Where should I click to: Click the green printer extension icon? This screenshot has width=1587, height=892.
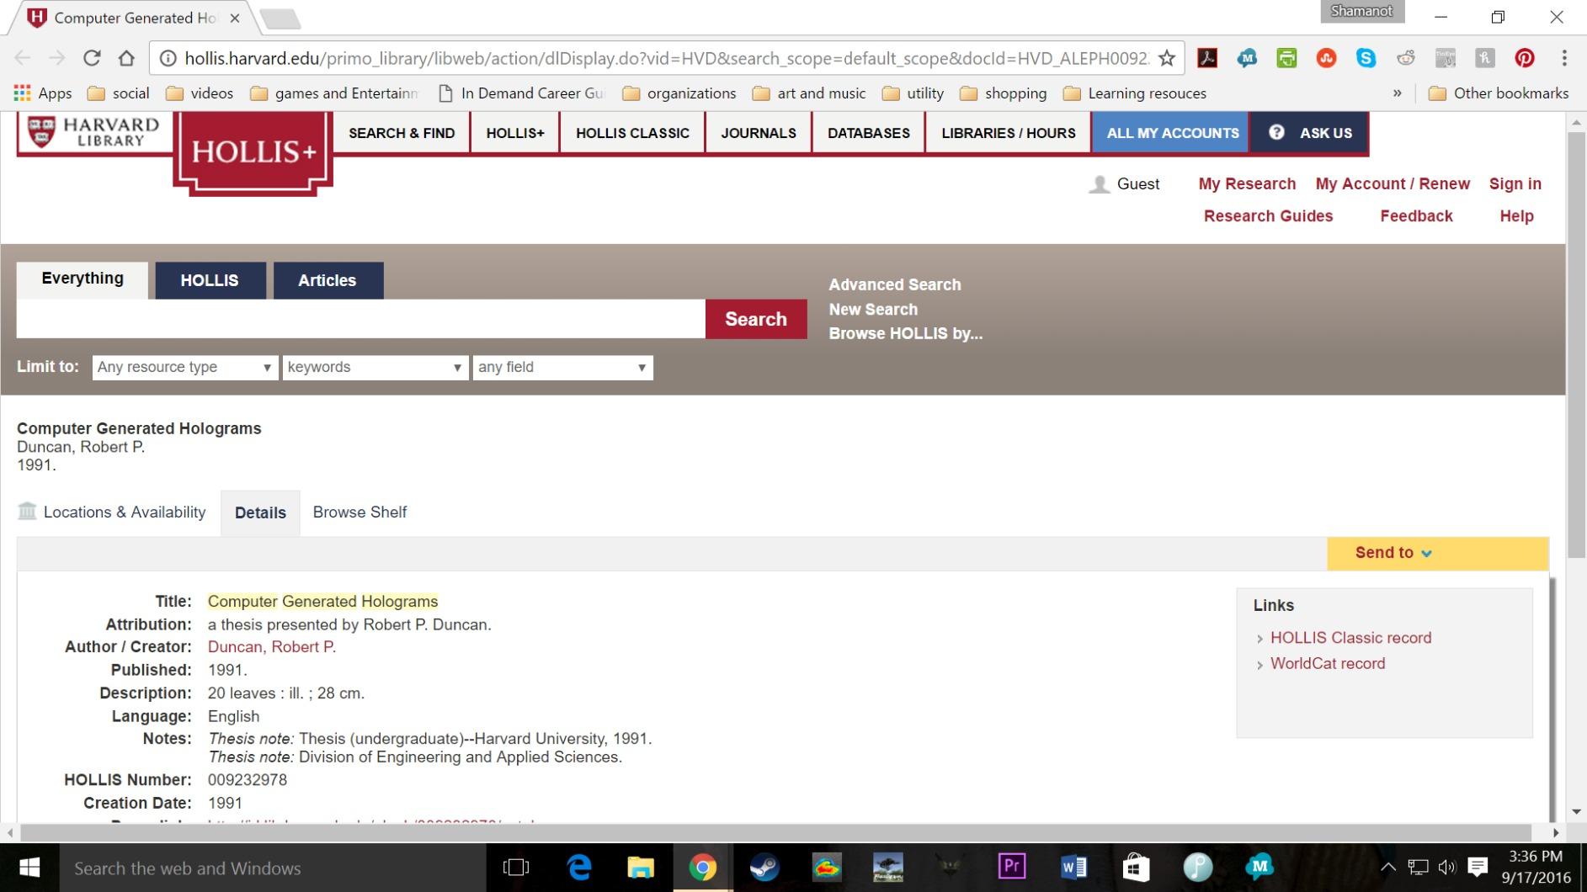click(x=1286, y=58)
